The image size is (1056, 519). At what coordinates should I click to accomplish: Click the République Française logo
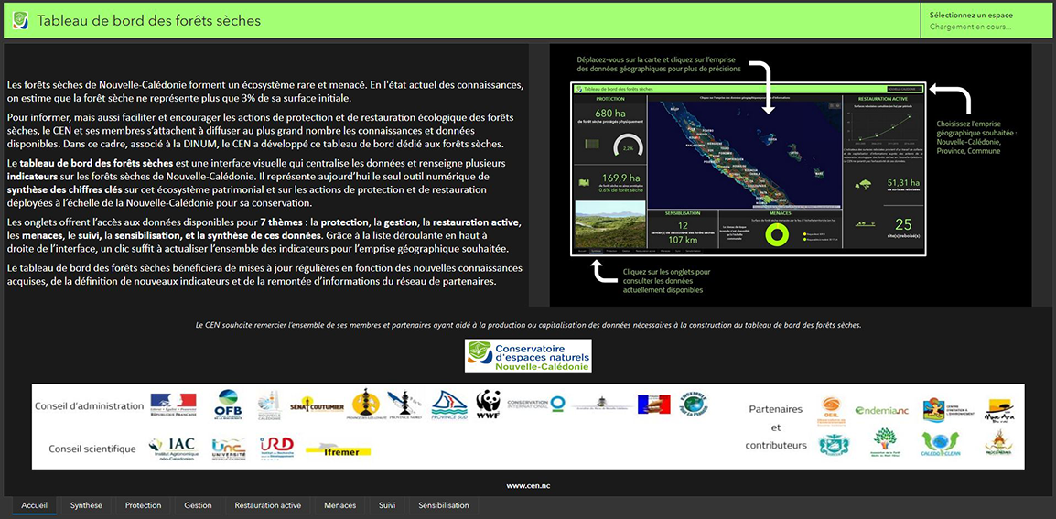click(x=173, y=404)
